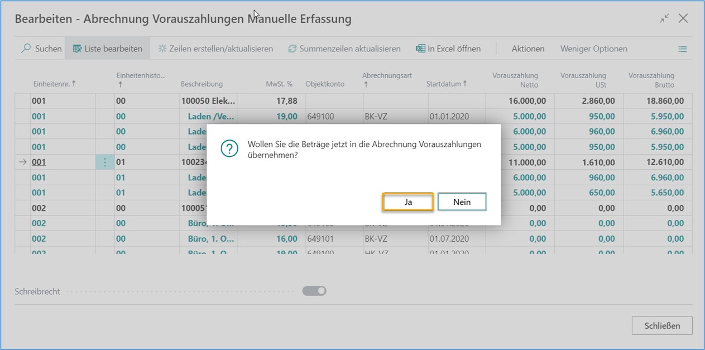Confirm dialog with Ja button
Viewport: 705px width, 350px height.
point(407,202)
